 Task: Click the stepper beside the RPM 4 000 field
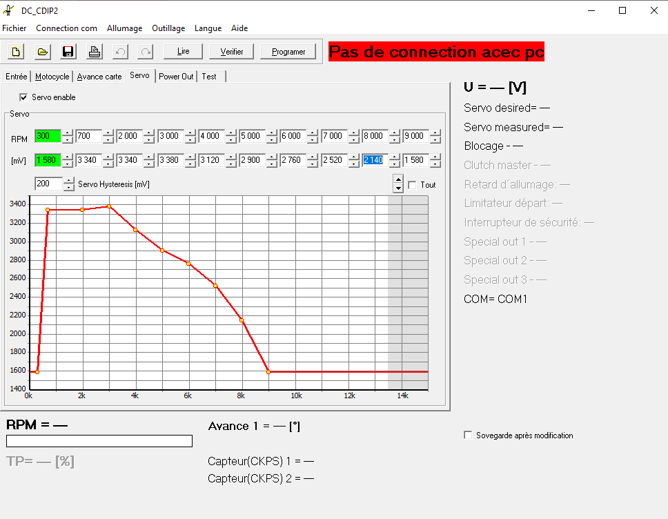tap(231, 136)
